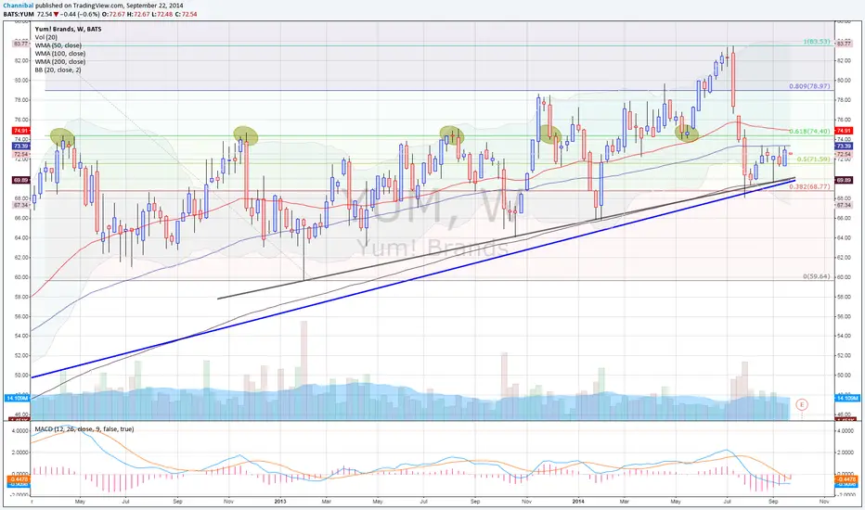Click the 0.382(68.77) Fibonacci level label
The image size is (865, 510).
[809, 187]
